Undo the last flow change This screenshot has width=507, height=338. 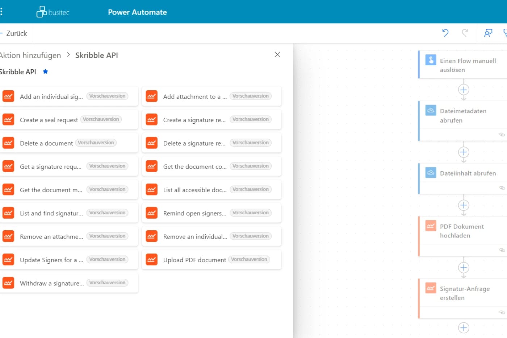(x=445, y=33)
